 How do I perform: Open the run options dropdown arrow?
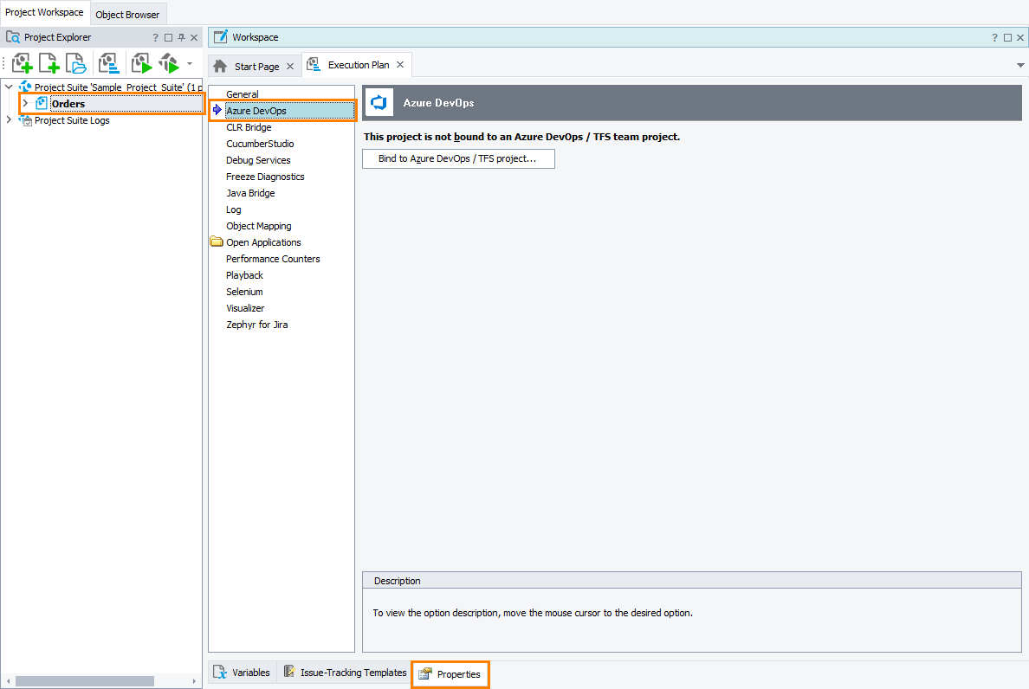point(189,62)
